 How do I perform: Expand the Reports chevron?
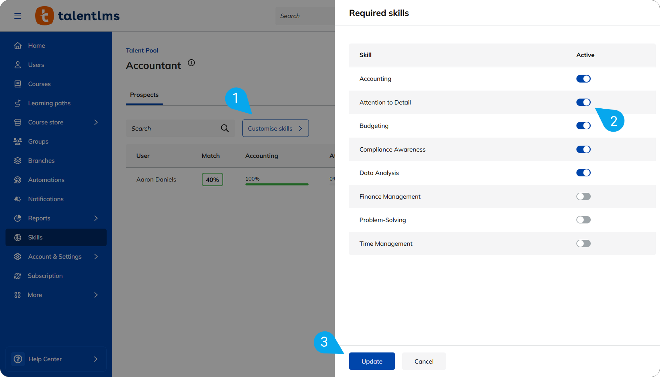96,218
